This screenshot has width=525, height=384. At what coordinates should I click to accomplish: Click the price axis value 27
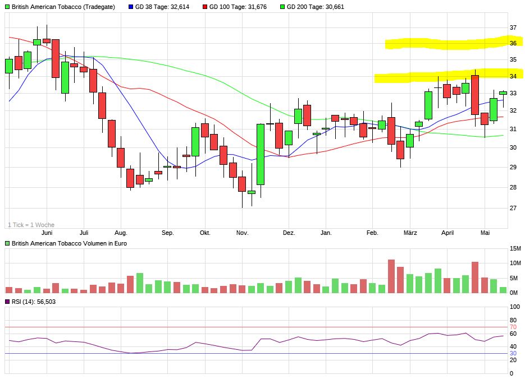[513, 208]
